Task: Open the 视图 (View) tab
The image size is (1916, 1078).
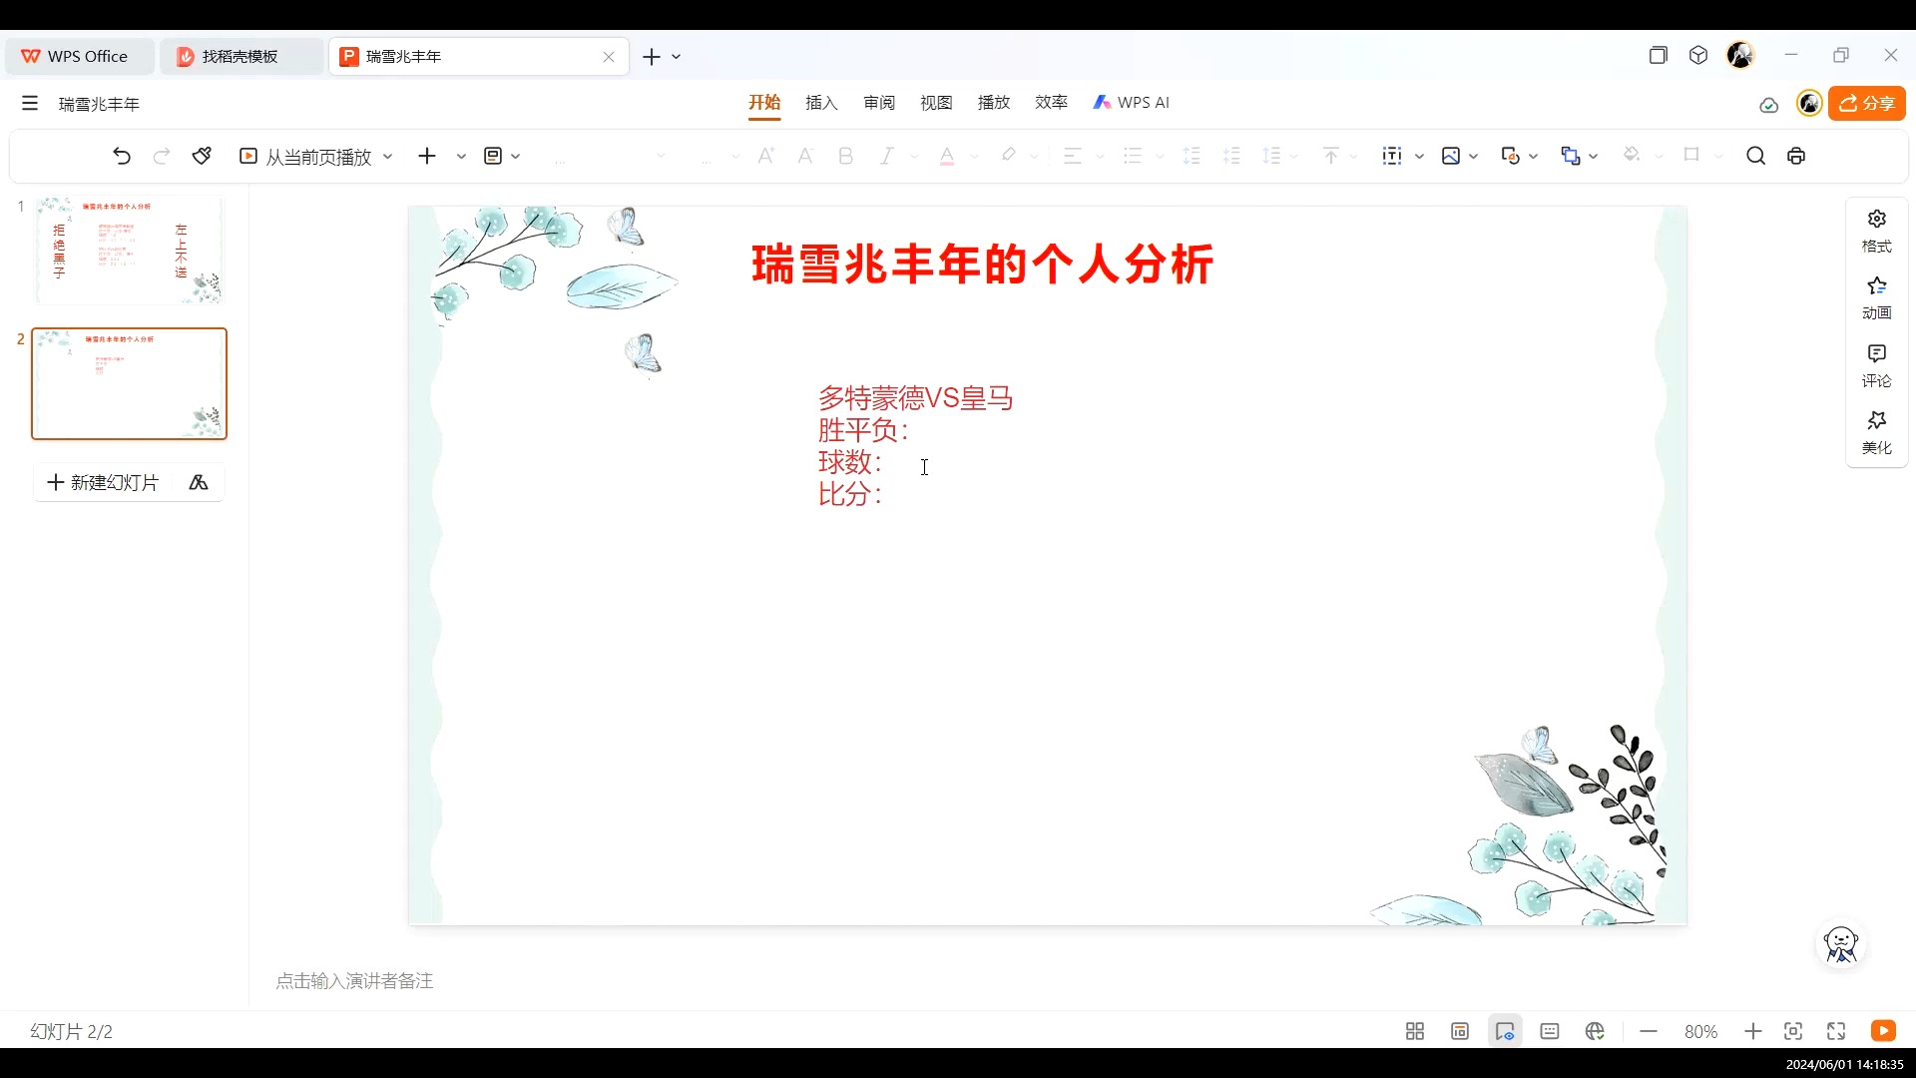Action: [x=936, y=103]
